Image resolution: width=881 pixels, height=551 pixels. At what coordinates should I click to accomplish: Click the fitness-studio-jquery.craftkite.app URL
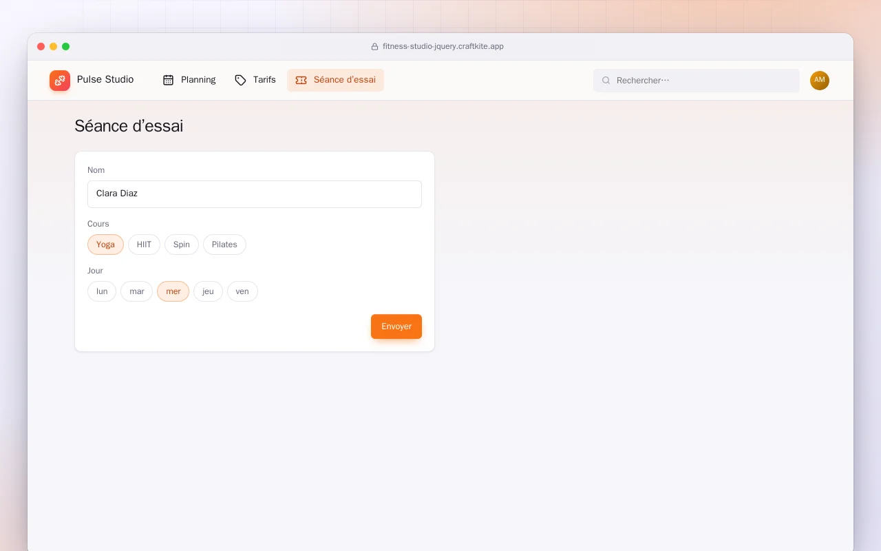(443, 47)
